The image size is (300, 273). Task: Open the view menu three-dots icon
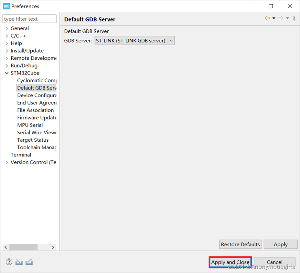click(294, 18)
